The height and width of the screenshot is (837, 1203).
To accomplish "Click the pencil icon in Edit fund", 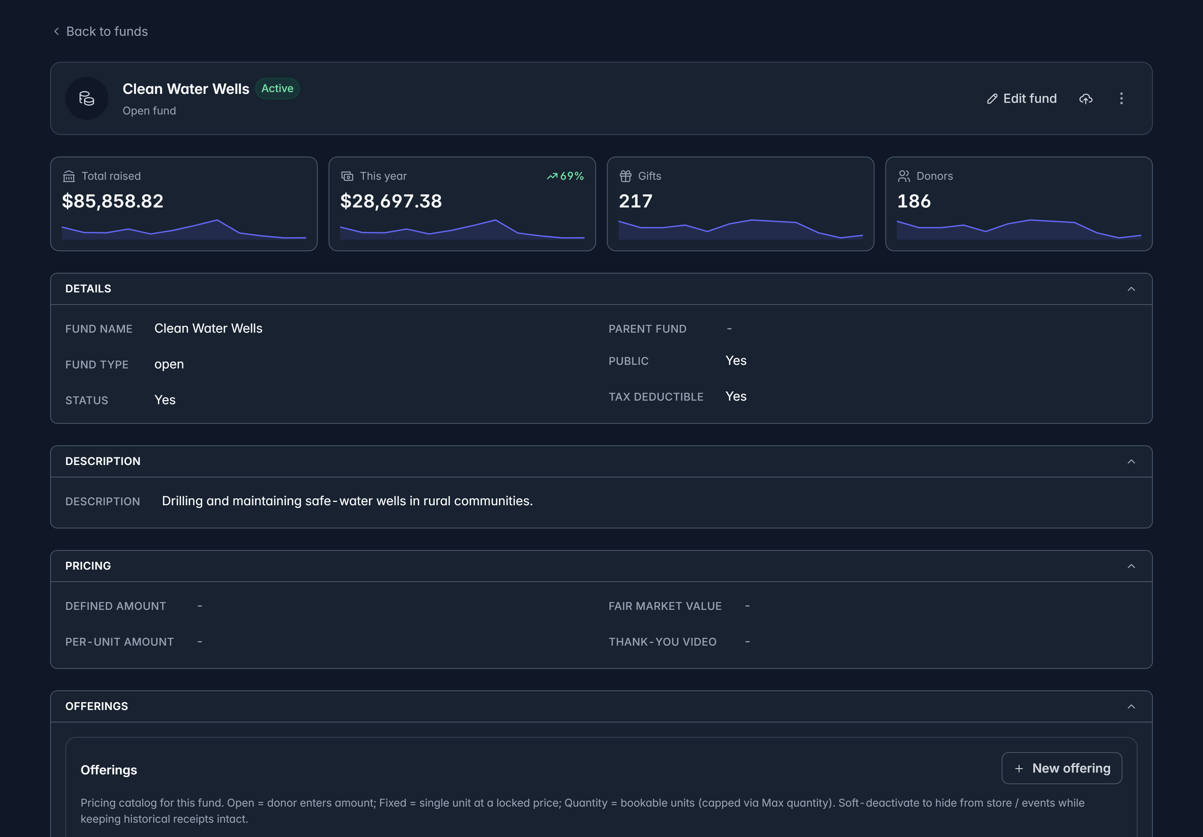I will click(992, 98).
